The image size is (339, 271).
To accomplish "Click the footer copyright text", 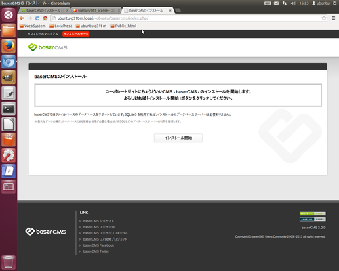I will click(x=280, y=236).
